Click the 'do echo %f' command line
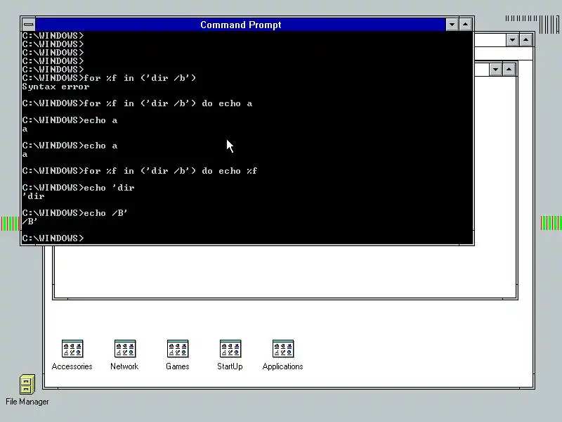This screenshot has width=562, height=422. pos(140,171)
